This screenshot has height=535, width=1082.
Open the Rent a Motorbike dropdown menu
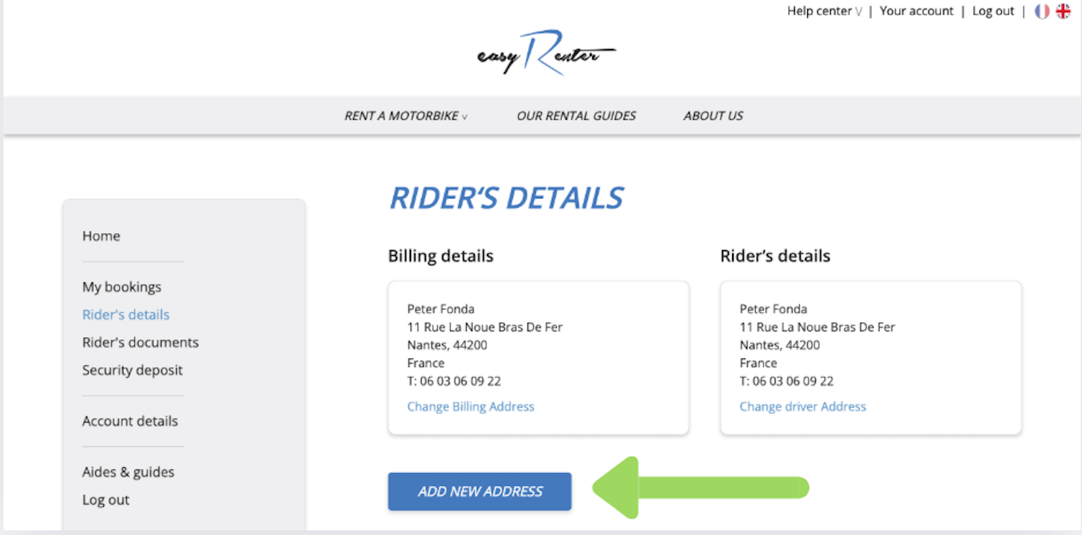click(405, 116)
